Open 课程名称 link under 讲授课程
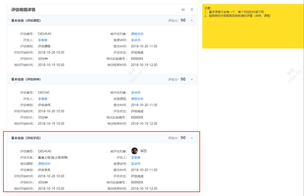The width and height of the screenshot is (304, 196). (138, 99)
